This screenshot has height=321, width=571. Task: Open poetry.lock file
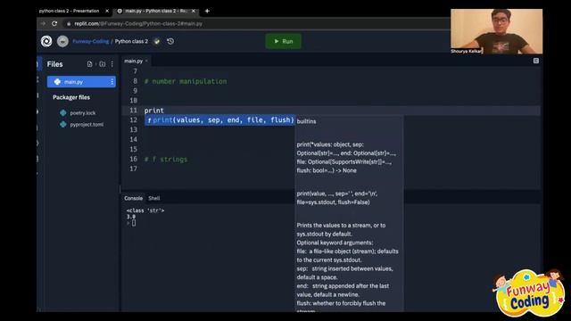(x=83, y=113)
